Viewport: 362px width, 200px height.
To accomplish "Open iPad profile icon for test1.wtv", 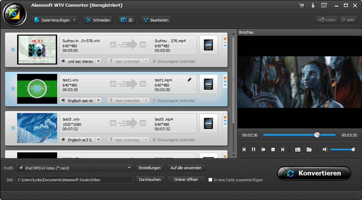I will coord(208,84).
